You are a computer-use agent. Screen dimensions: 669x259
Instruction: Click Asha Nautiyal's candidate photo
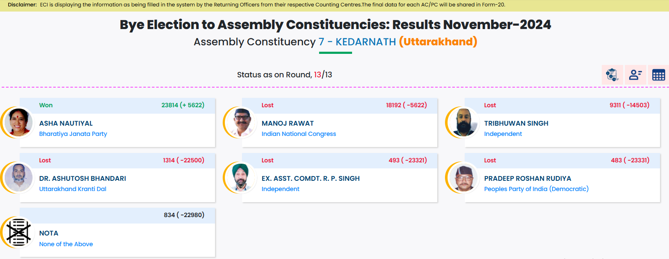(x=18, y=122)
